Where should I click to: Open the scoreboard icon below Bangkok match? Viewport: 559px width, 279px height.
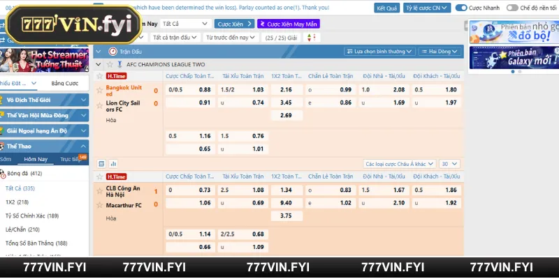101,164
